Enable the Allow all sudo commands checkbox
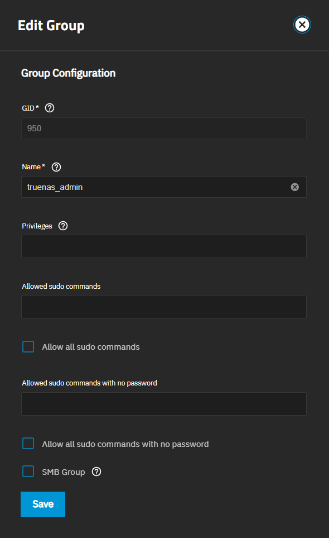Image resolution: width=329 pixels, height=538 pixels. coord(28,346)
